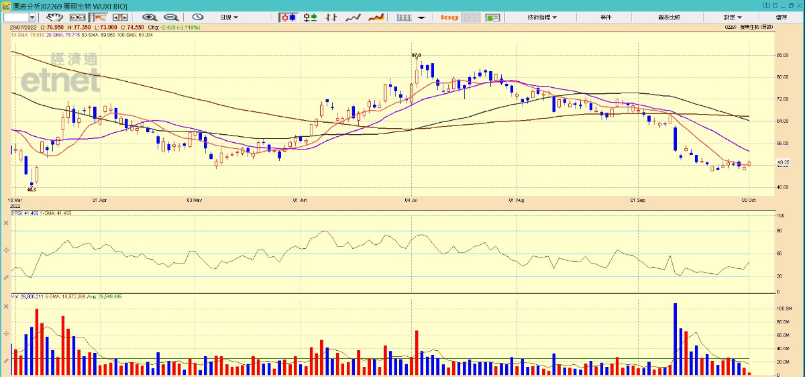The width and height of the screenshot is (805, 377).
Task: Edit the volume panel settings pencil
Action: pos(6,360)
